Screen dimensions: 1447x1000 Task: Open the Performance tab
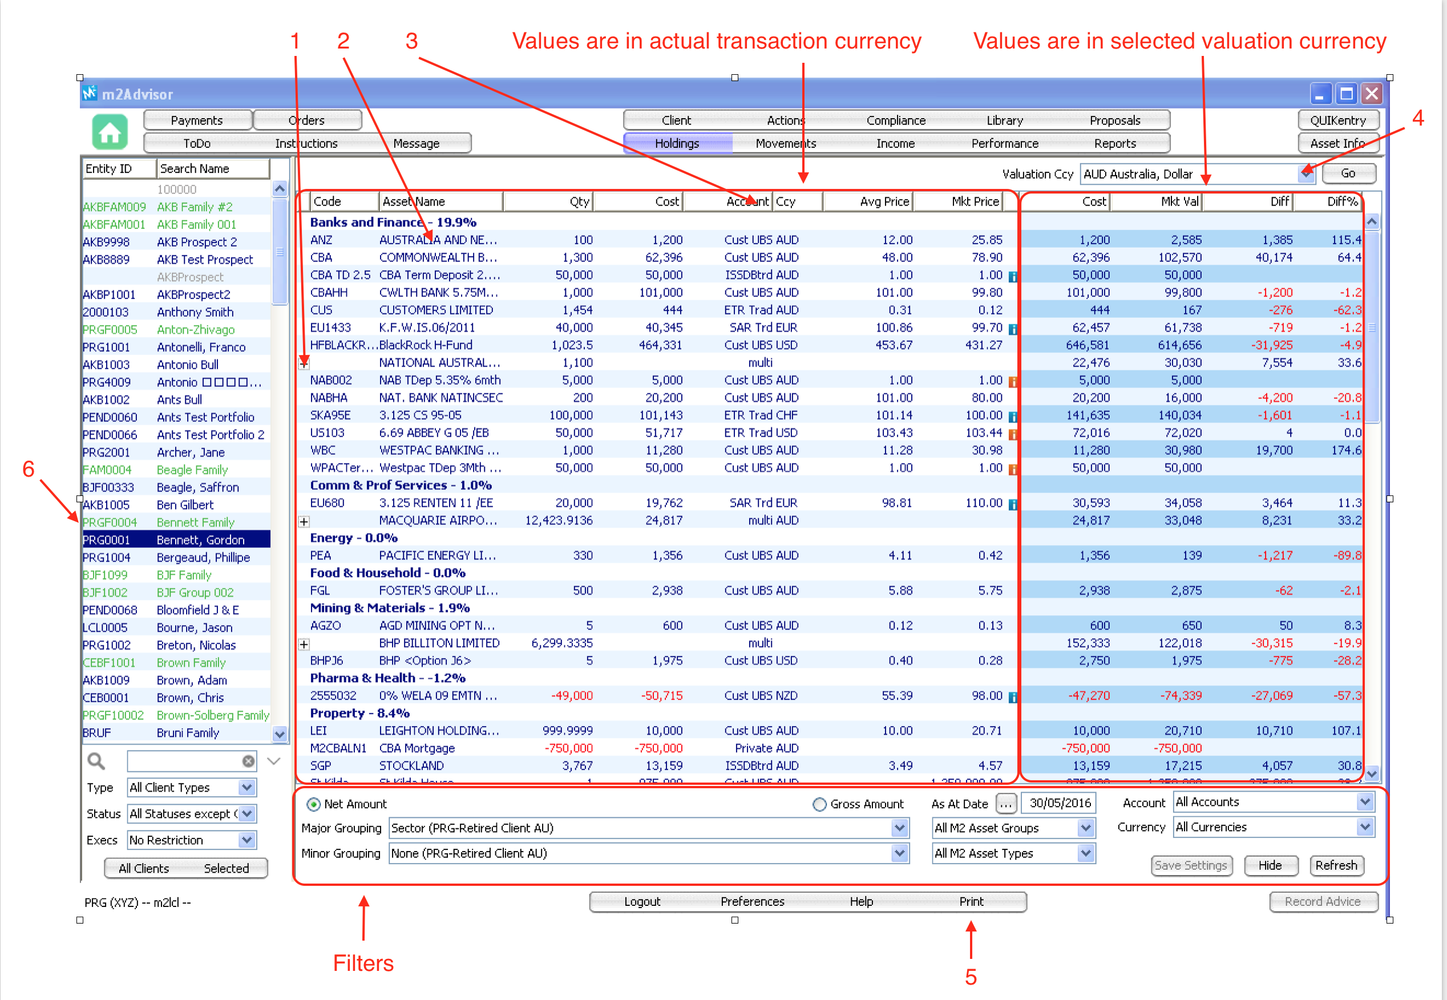tap(1004, 143)
